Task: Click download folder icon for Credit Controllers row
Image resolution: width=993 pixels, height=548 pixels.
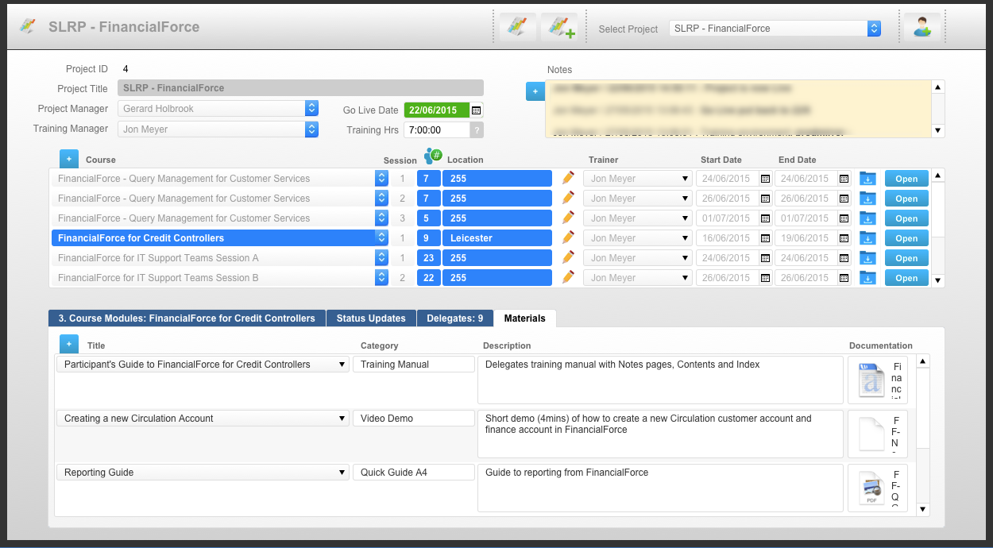Action: pos(867,238)
